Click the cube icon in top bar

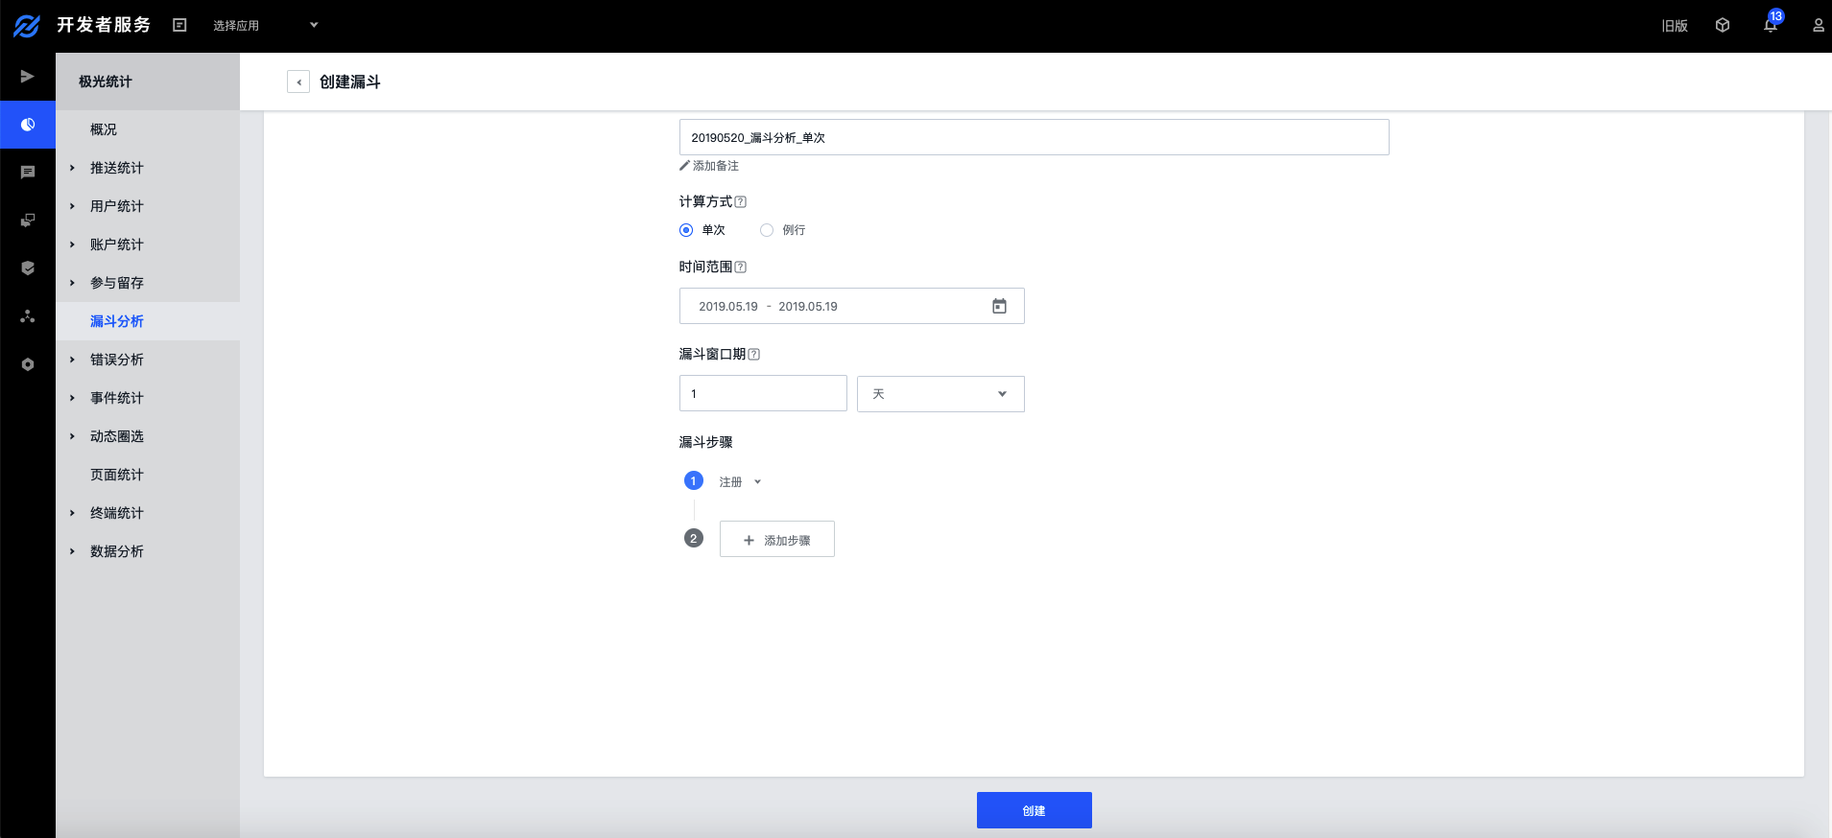pyautogui.click(x=1723, y=26)
